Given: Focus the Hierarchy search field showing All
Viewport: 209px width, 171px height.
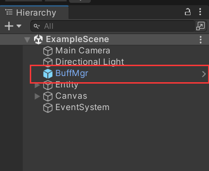Looking at the screenshot, I should click(112, 26).
